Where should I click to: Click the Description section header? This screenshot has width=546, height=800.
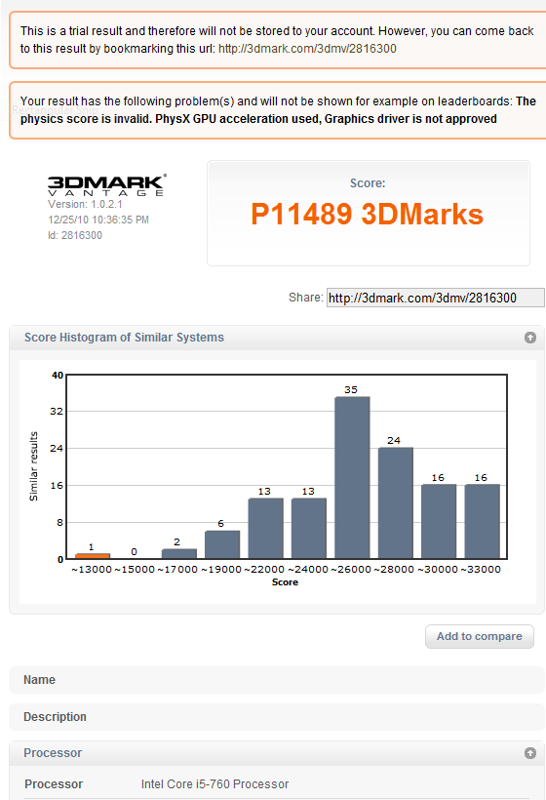[x=277, y=717]
